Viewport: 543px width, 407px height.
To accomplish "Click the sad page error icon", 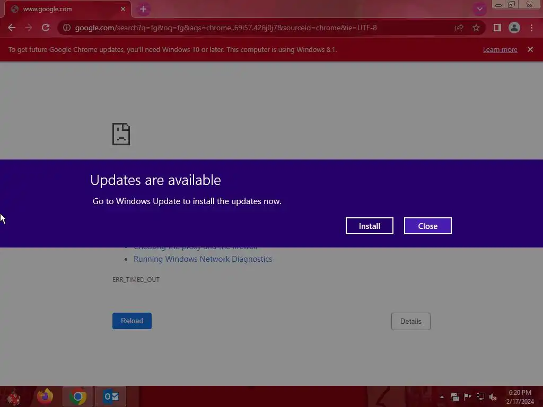I will [121, 134].
